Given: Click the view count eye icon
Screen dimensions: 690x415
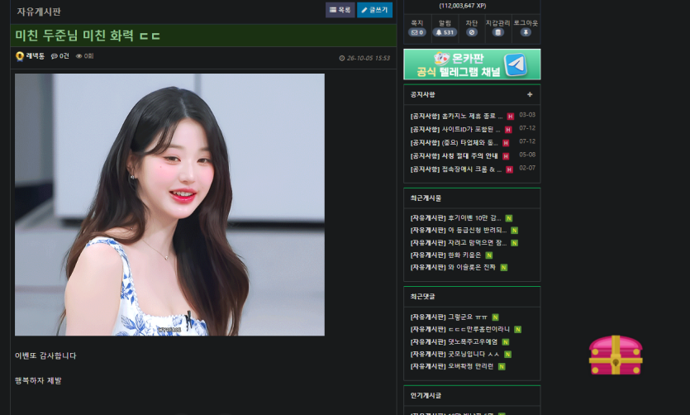Looking at the screenshot, I should point(79,56).
